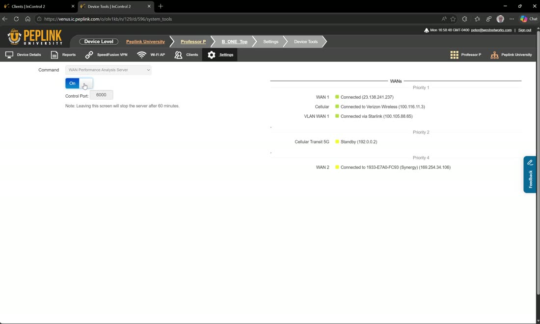Open the read aloud icon
This screenshot has height=324, width=540.
444,19
